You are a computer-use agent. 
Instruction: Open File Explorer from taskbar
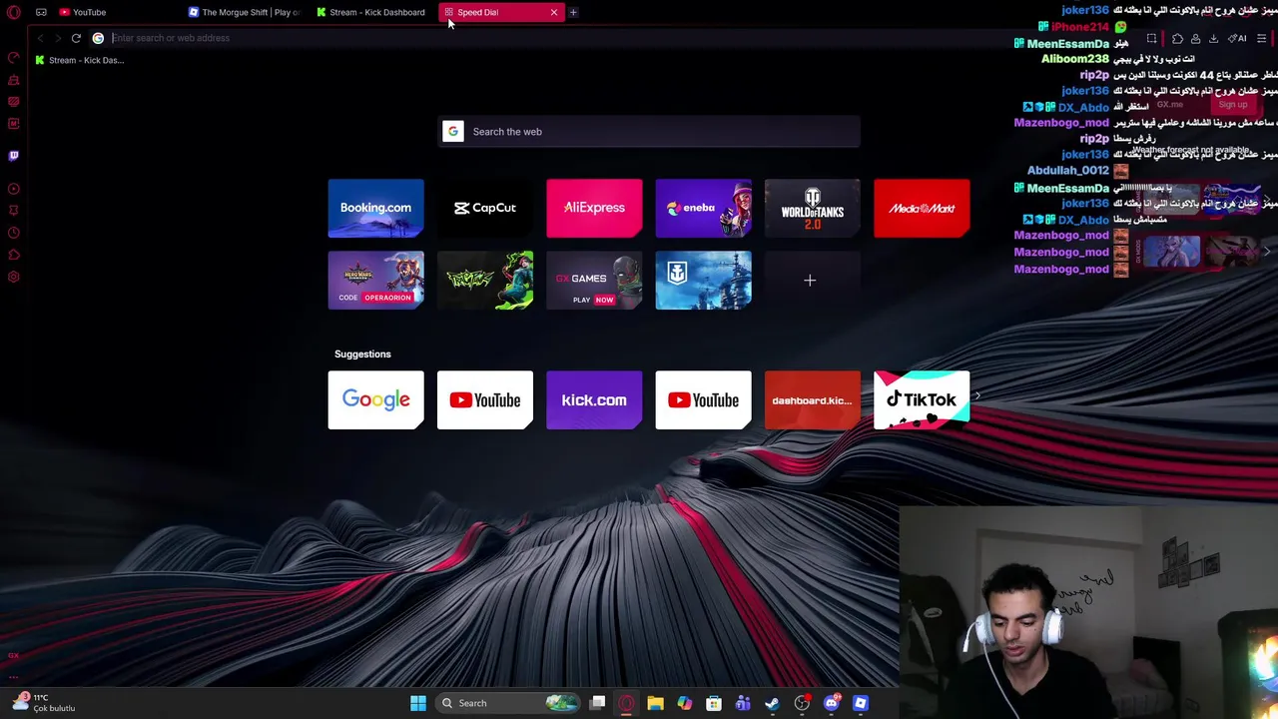(655, 703)
